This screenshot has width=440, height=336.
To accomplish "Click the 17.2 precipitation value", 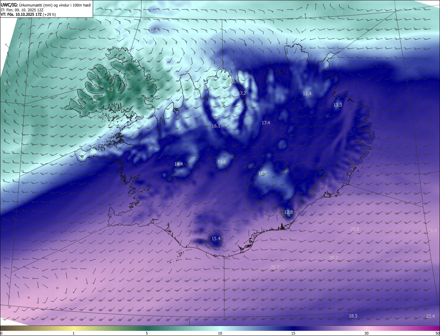I will (x=242, y=93).
